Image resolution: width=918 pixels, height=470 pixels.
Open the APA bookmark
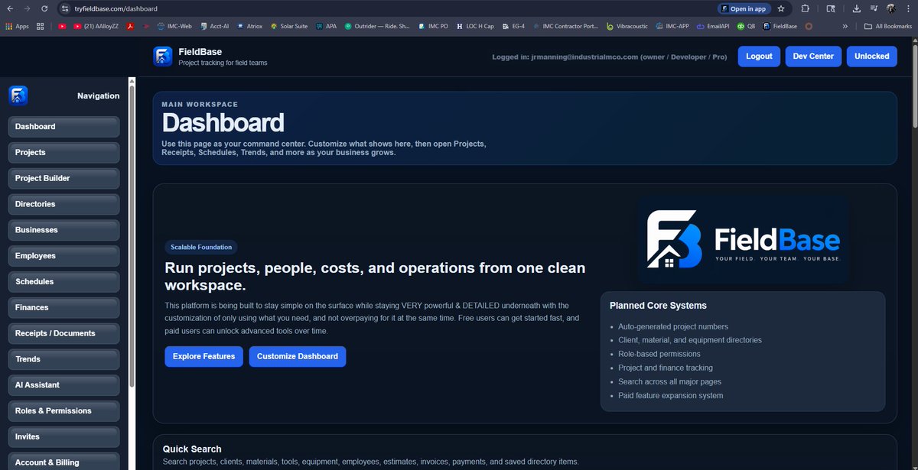[326, 26]
